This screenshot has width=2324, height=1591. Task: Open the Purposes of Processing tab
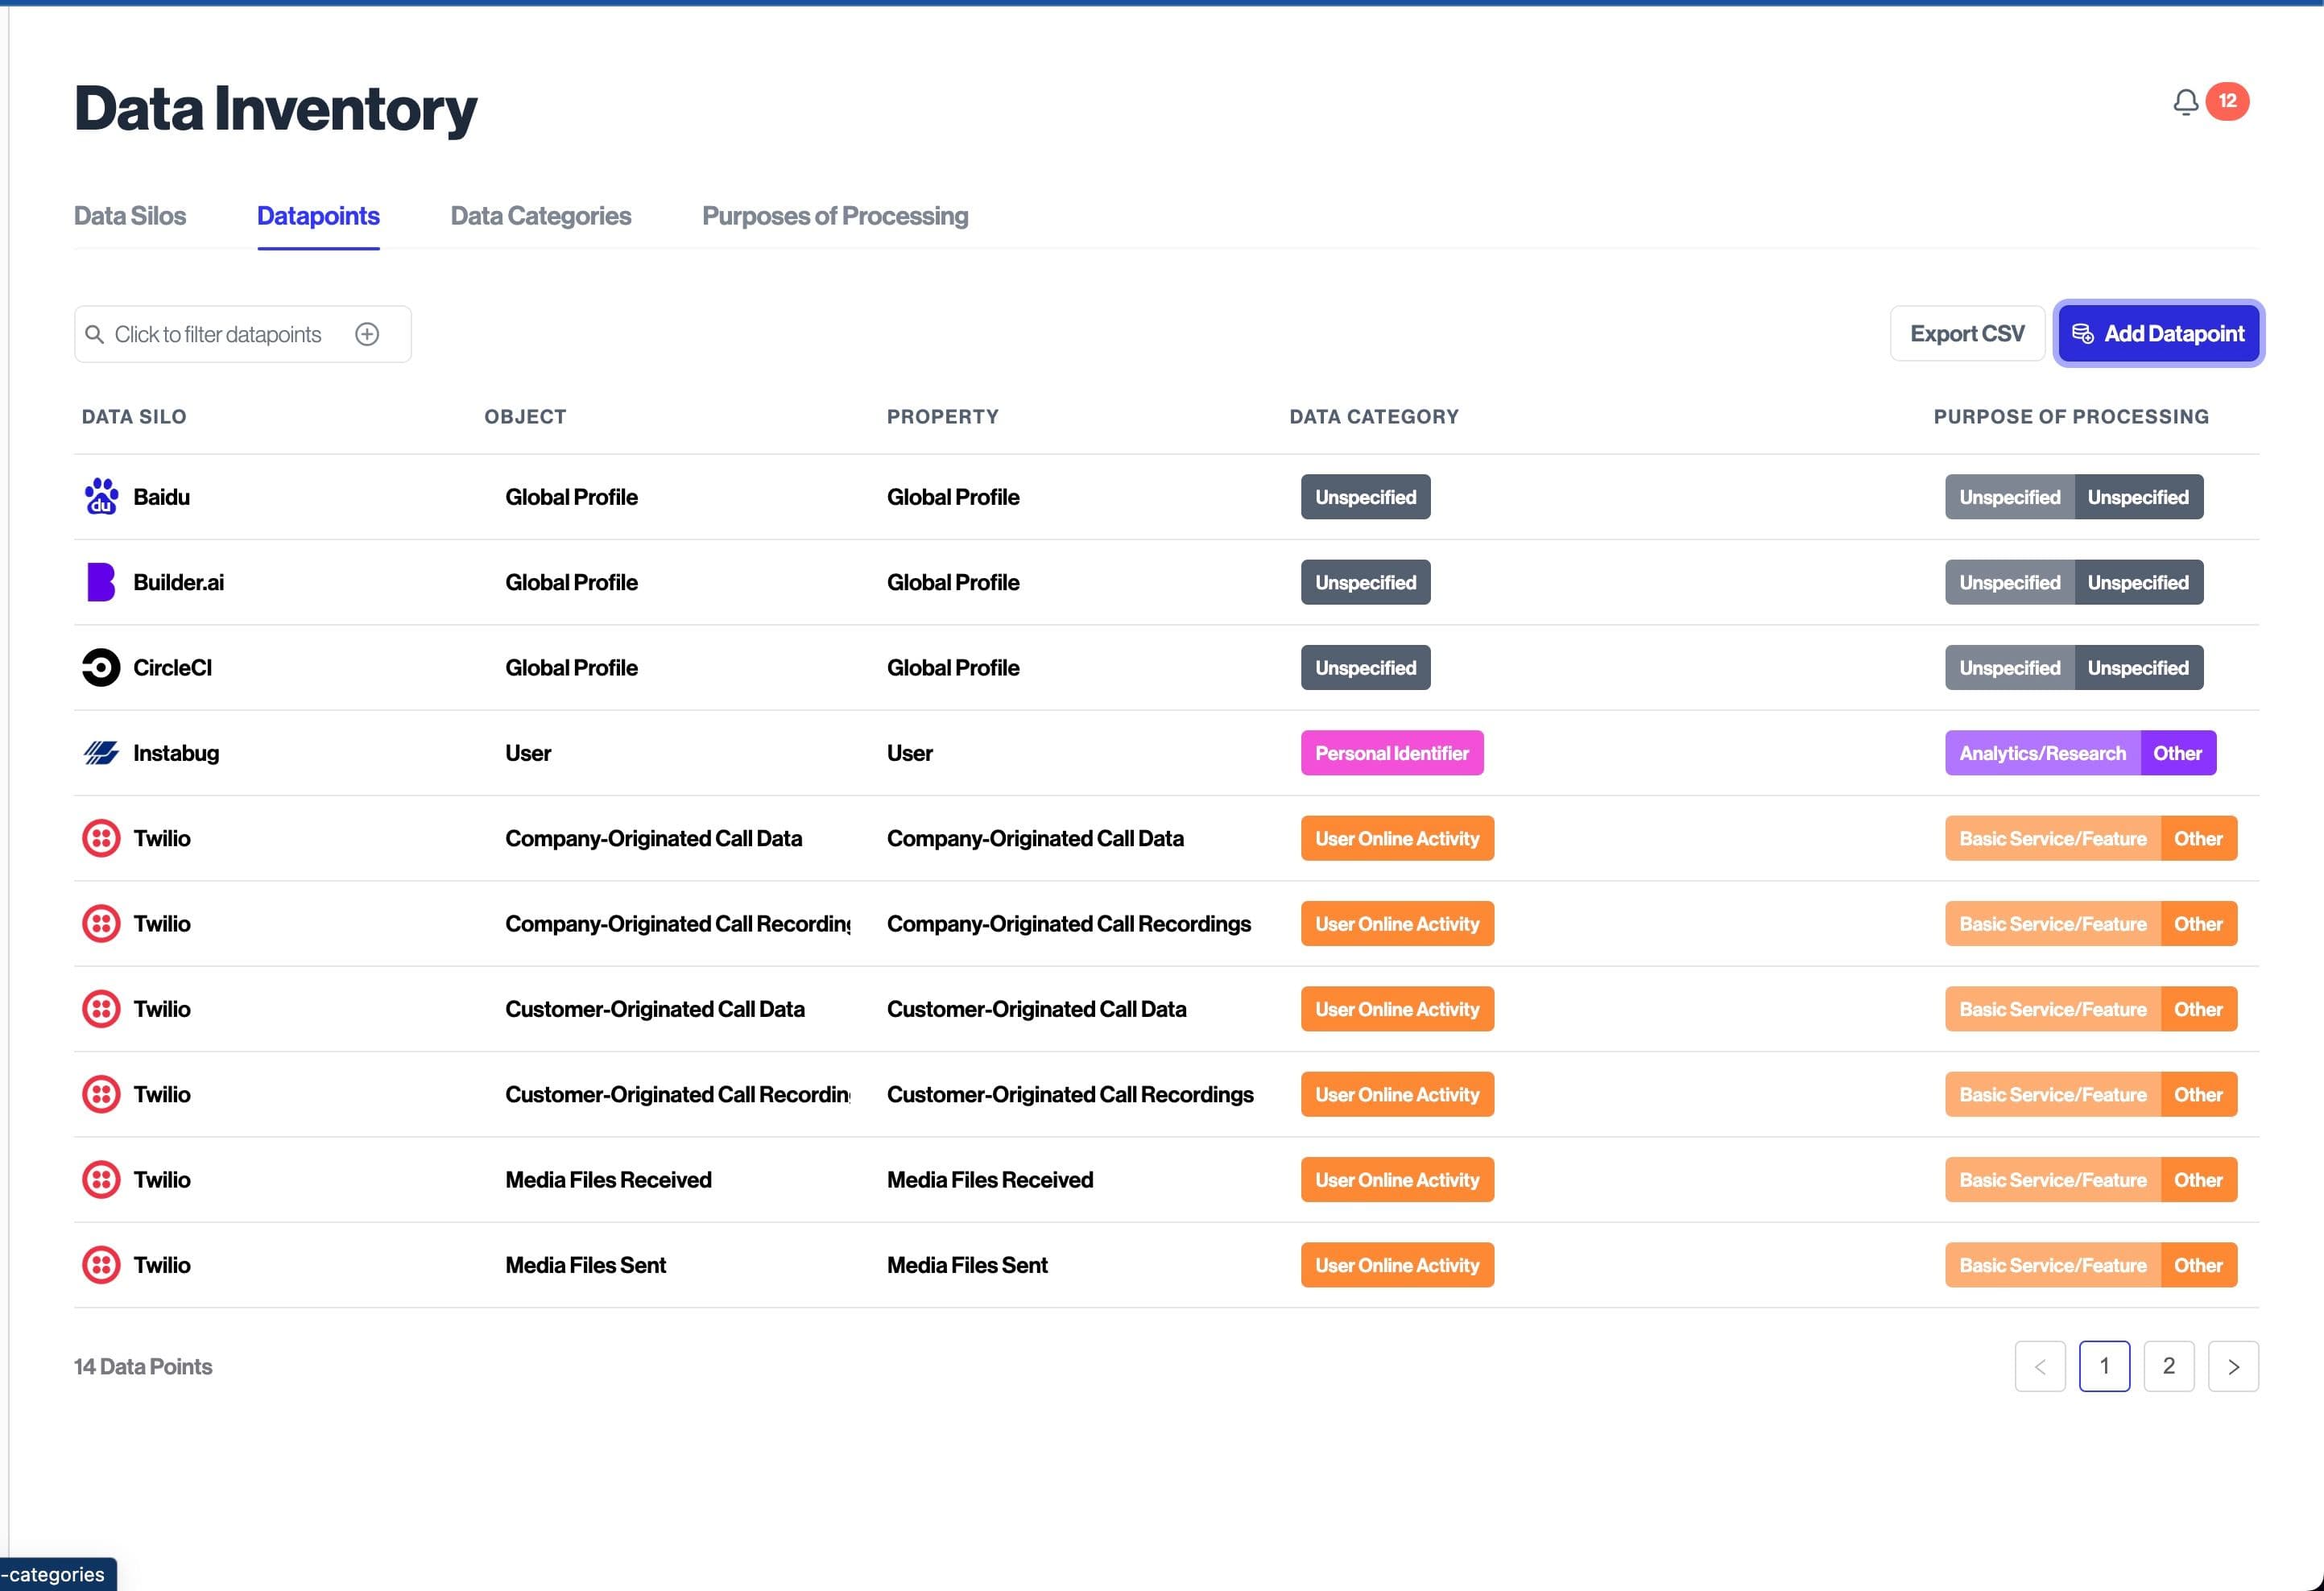(x=834, y=216)
